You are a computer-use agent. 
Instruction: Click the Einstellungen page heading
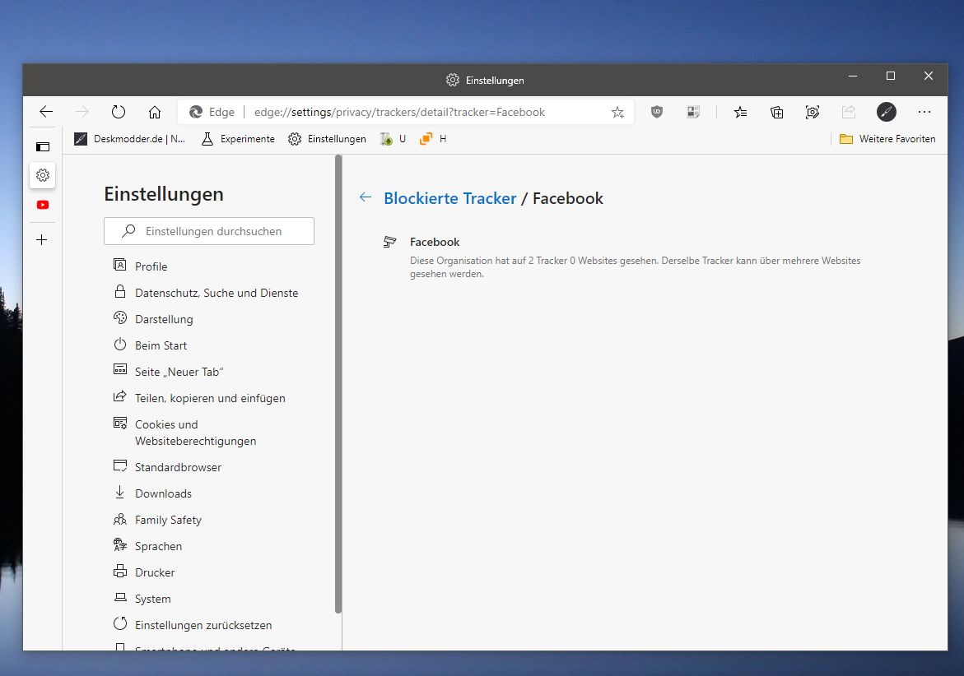(164, 194)
